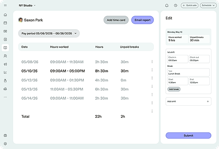Click the 22h total hours value
This screenshot has width=219, height=149.
(98, 117)
